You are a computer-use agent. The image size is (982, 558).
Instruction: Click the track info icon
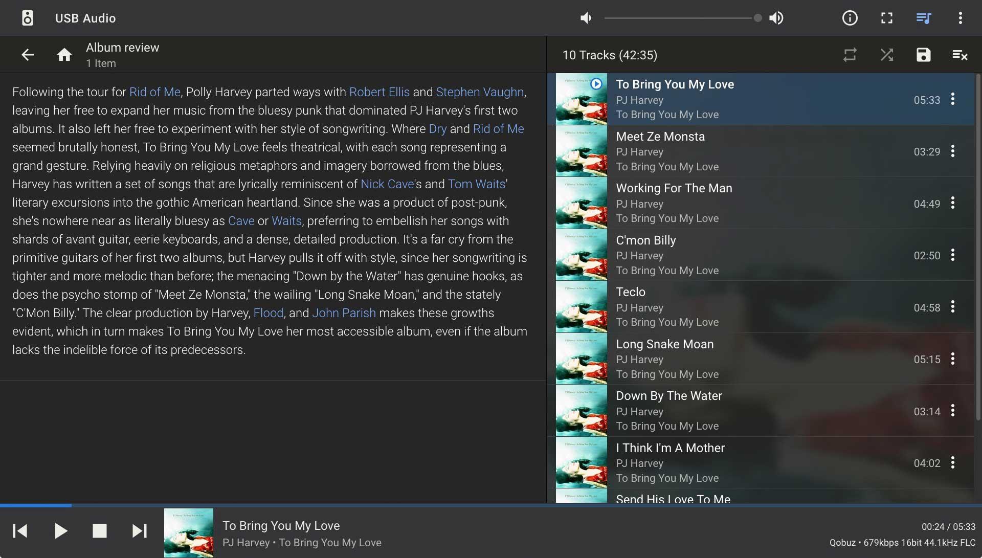coord(850,18)
